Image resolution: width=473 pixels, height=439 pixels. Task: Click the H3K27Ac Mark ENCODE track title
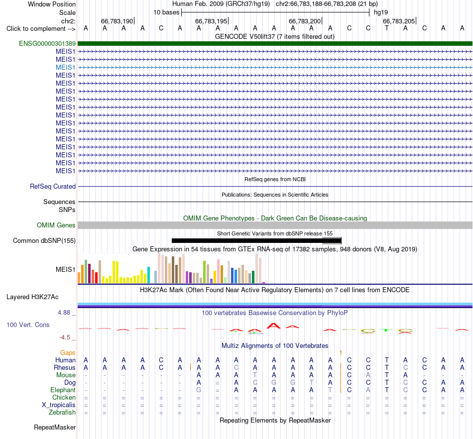click(275, 290)
